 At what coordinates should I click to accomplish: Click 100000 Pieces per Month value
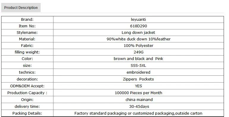pos(138,93)
